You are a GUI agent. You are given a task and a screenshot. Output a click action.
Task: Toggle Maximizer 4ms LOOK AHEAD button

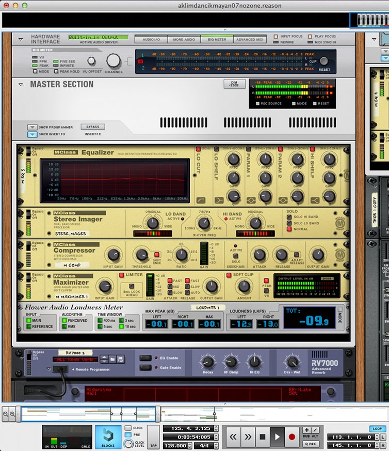pos(132,286)
